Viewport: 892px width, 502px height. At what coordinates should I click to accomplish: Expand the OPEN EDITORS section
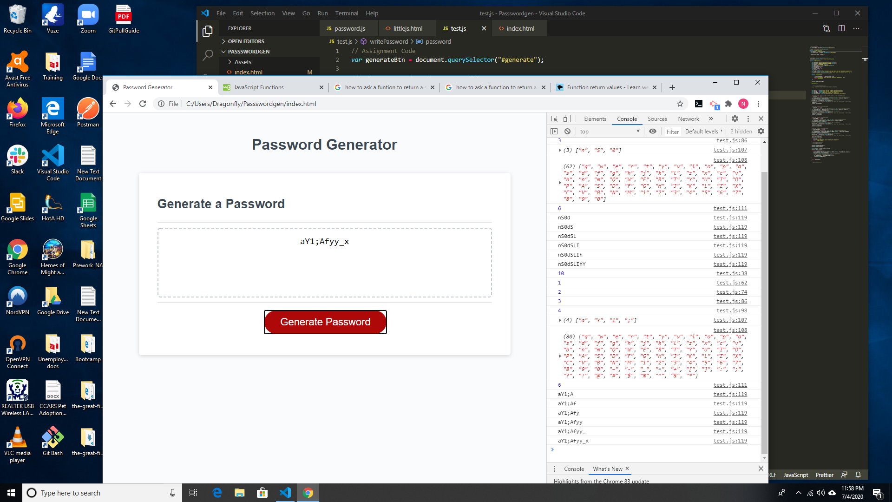(246, 41)
